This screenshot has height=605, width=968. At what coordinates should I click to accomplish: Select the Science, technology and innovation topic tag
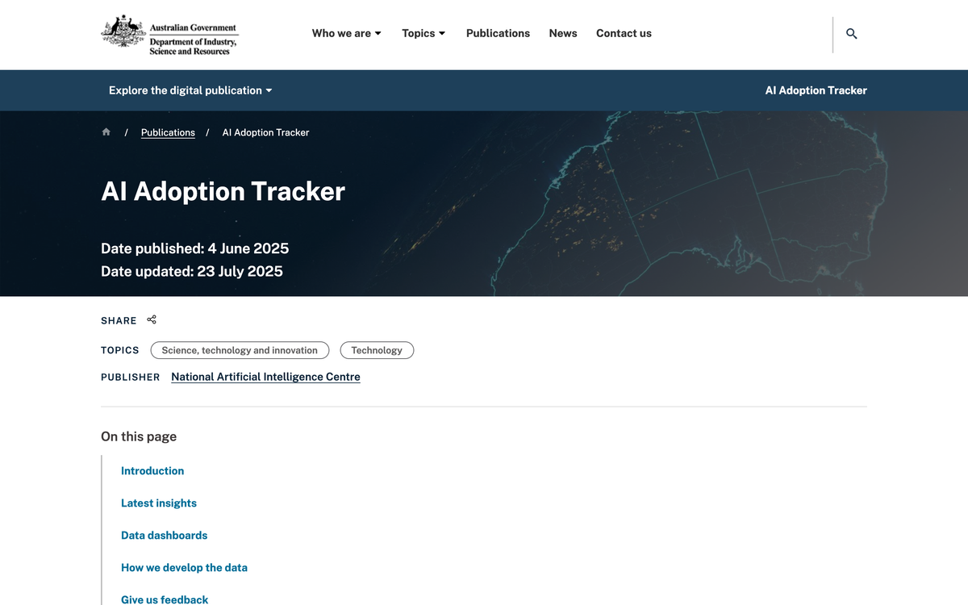pos(240,350)
